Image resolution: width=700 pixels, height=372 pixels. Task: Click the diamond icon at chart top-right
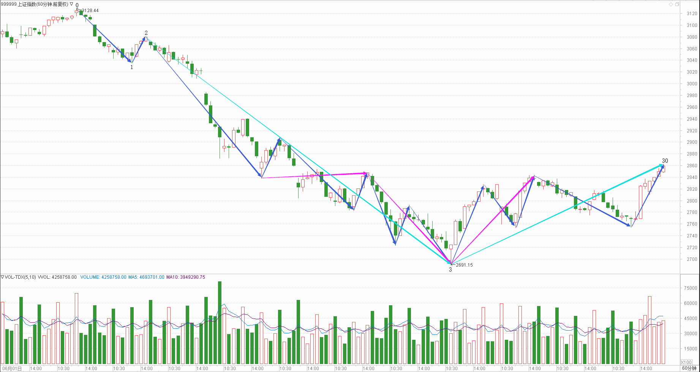671,4
